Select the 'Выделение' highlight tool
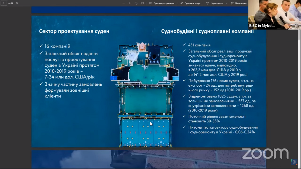 [x=239, y=3]
